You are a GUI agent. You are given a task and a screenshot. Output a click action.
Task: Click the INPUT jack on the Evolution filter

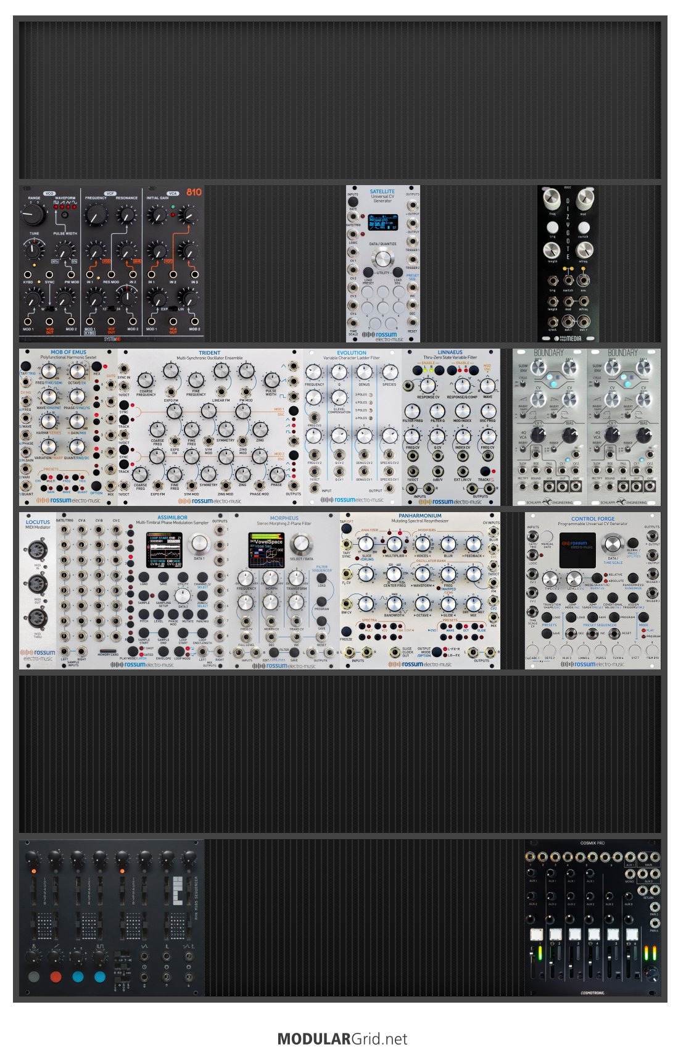[314, 487]
